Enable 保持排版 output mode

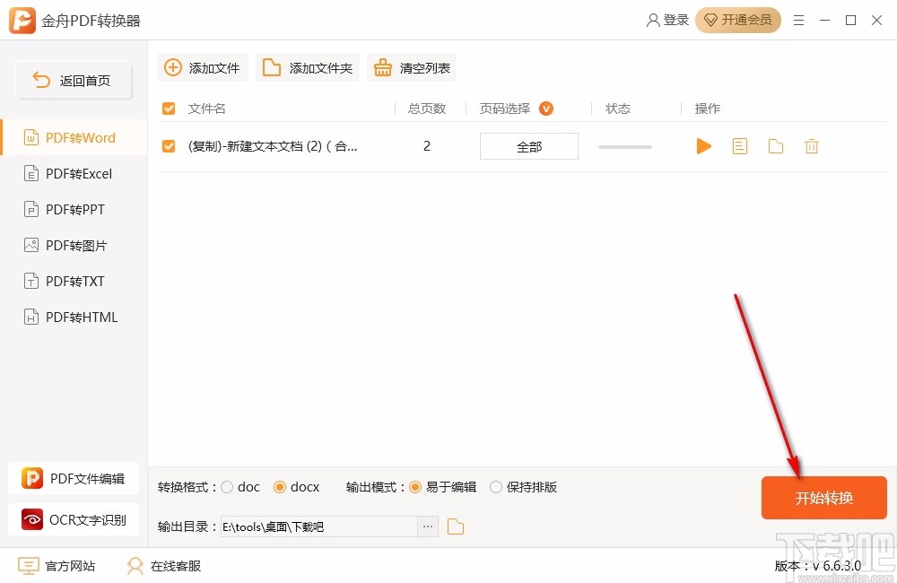coord(495,487)
